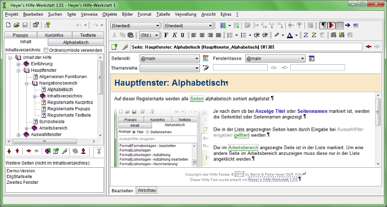Toggle the table gridlines display button
Image resolution: width=387 pixels, height=207 pixels.
pos(340,25)
